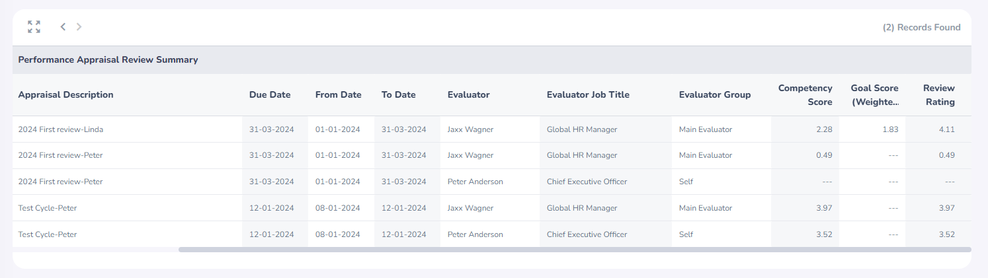Click the To Date column header
The image size is (988, 278).
pos(399,94)
